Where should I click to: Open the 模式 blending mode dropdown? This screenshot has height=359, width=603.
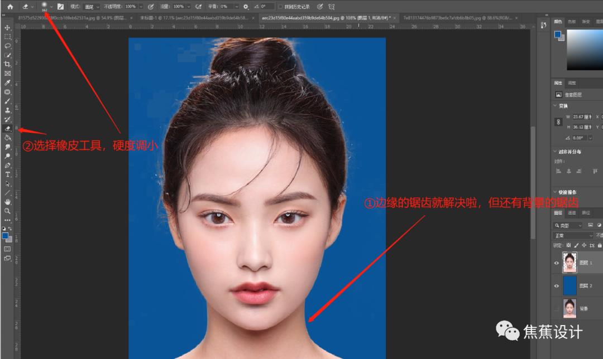pos(92,6)
